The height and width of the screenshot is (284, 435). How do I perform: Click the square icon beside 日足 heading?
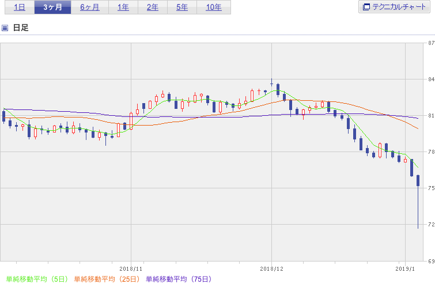click(5, 28)
